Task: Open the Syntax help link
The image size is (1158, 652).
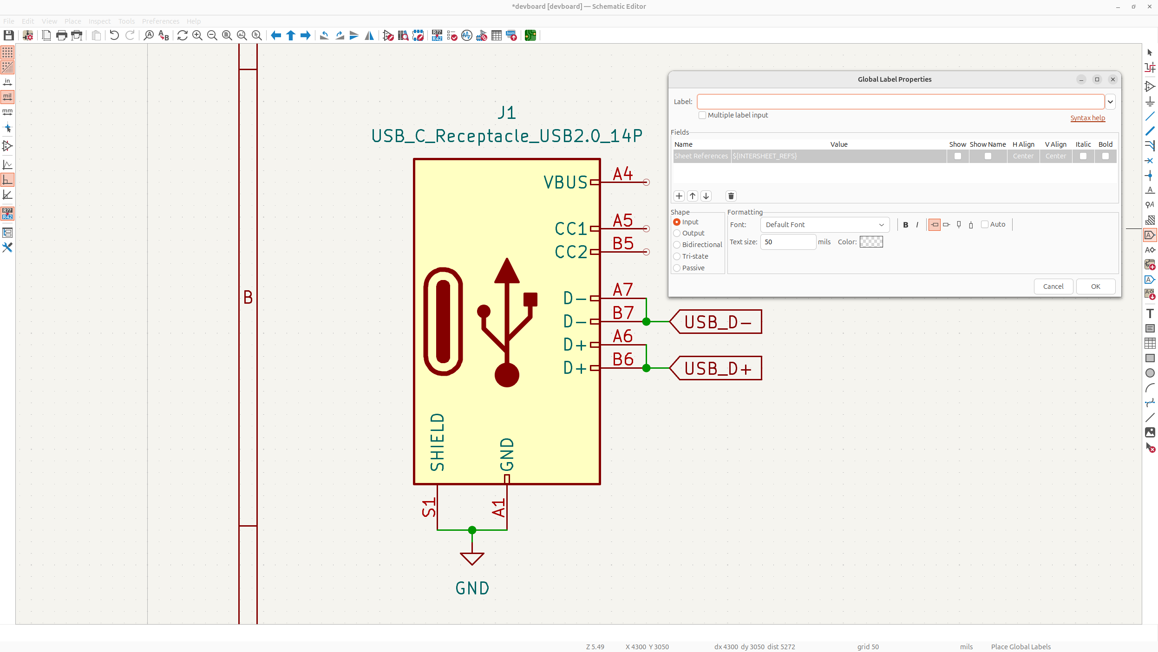Action: pyautogui.click(x=1087, y=118)
